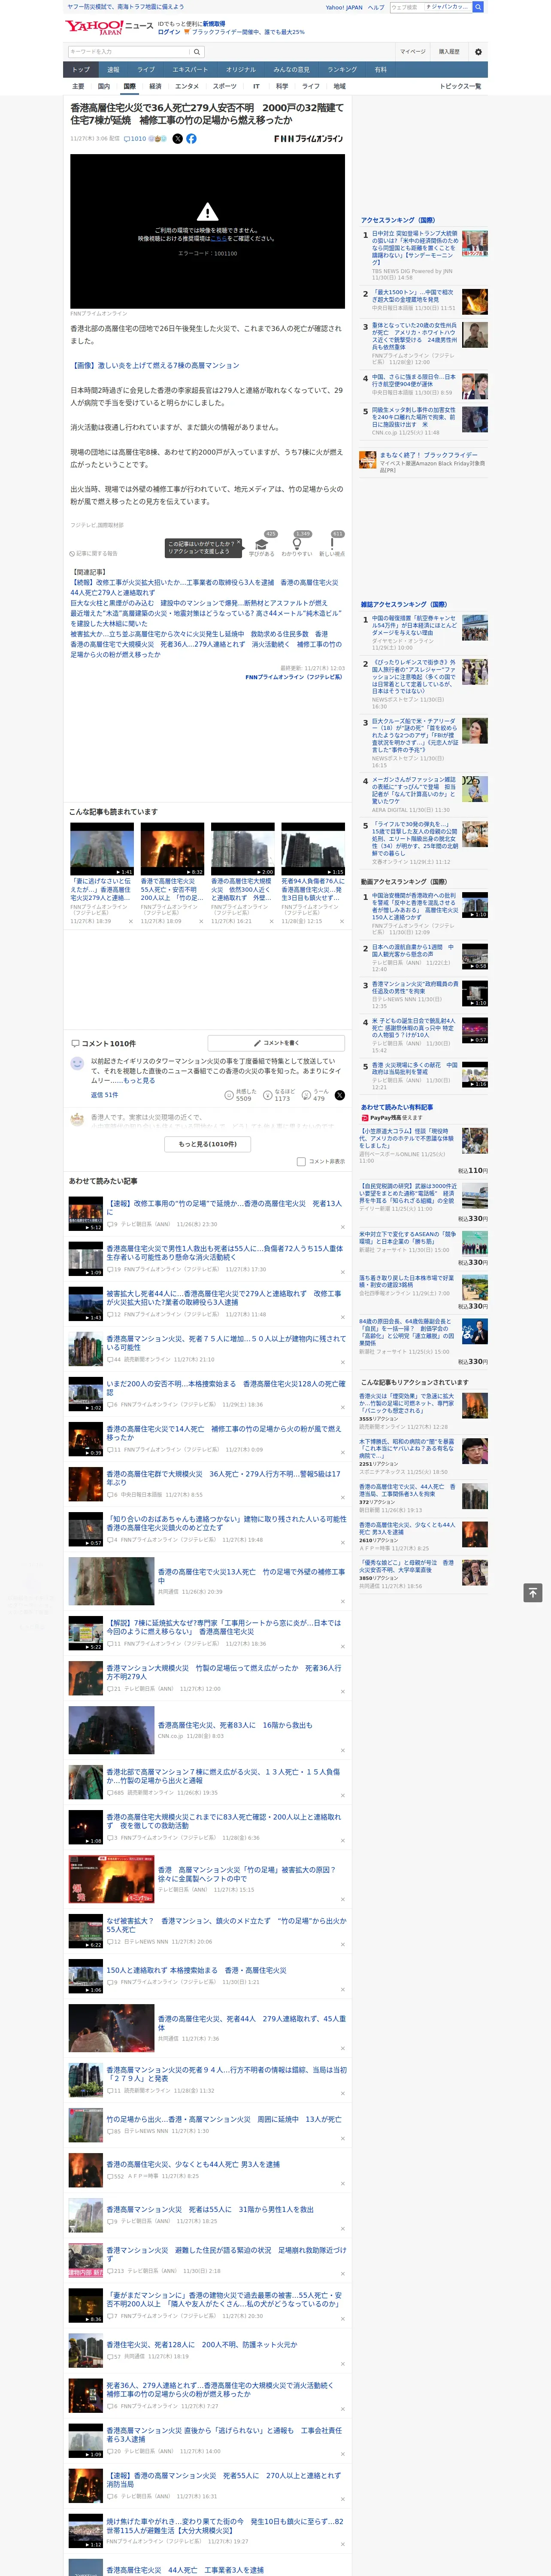Click the ヘルプ link in the header
The width and height of the screenshot is (551, 2576).
pos(375,7)
